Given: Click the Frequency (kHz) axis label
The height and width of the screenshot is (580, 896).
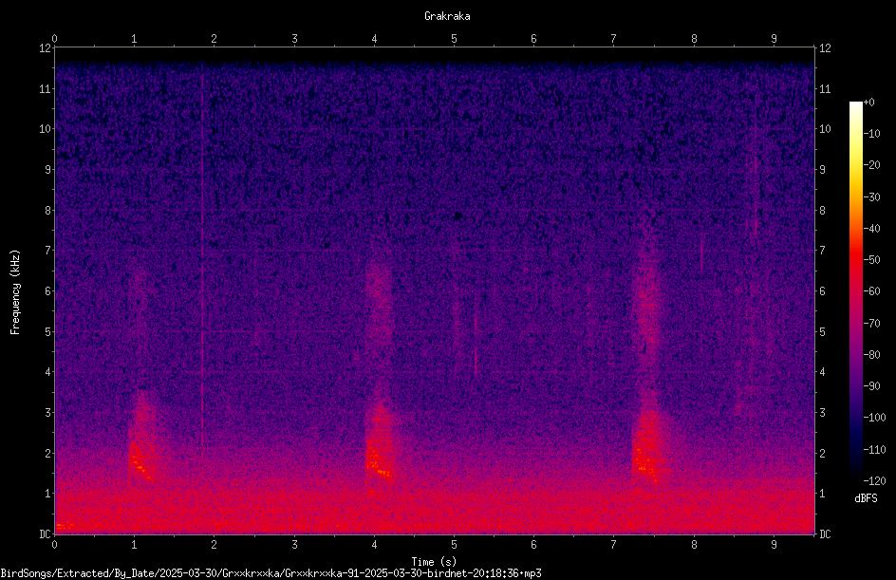Looking at the screenshot, I should pos(15,292).
